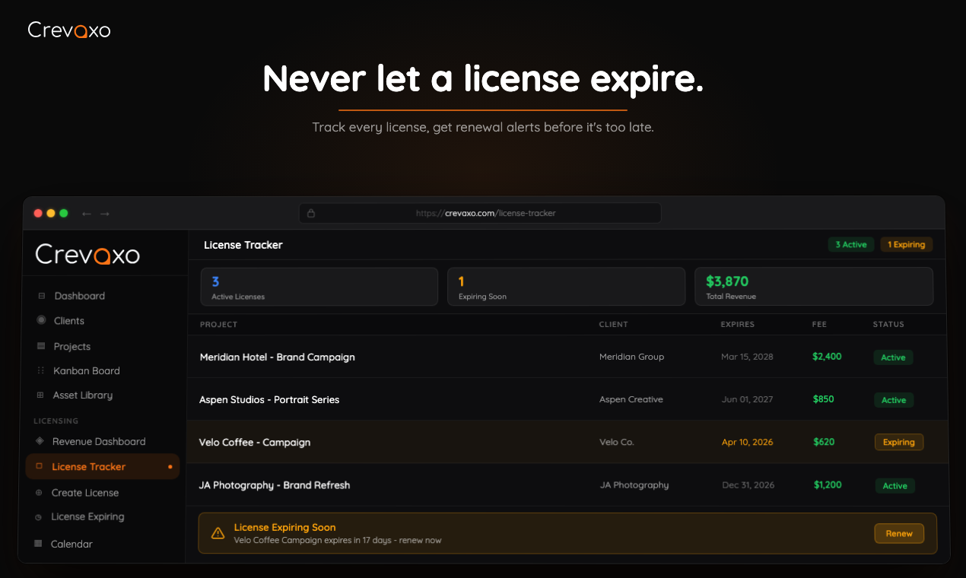Click the Clients sidebar icon
Viewport: 966px width, 578px height.
[41, 320]
